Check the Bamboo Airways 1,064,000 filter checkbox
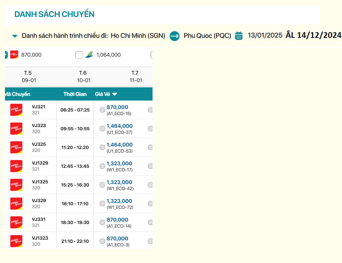 coord(79,55)
